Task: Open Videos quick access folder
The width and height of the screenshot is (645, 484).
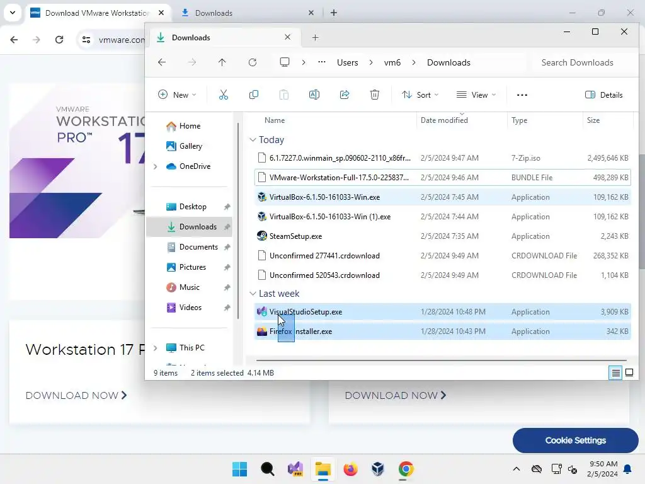Action: (x=189, y=308)
